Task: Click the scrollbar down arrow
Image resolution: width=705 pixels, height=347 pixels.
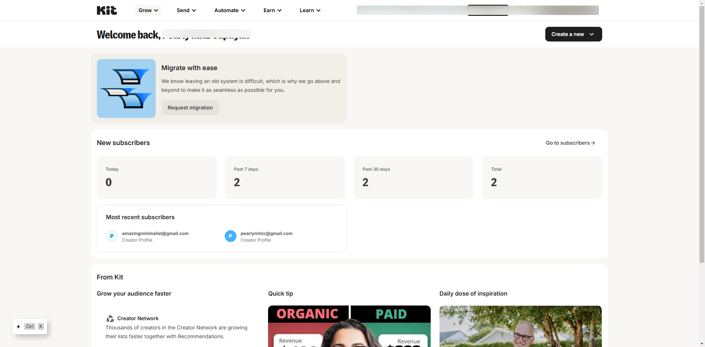Action: point(702,344)
